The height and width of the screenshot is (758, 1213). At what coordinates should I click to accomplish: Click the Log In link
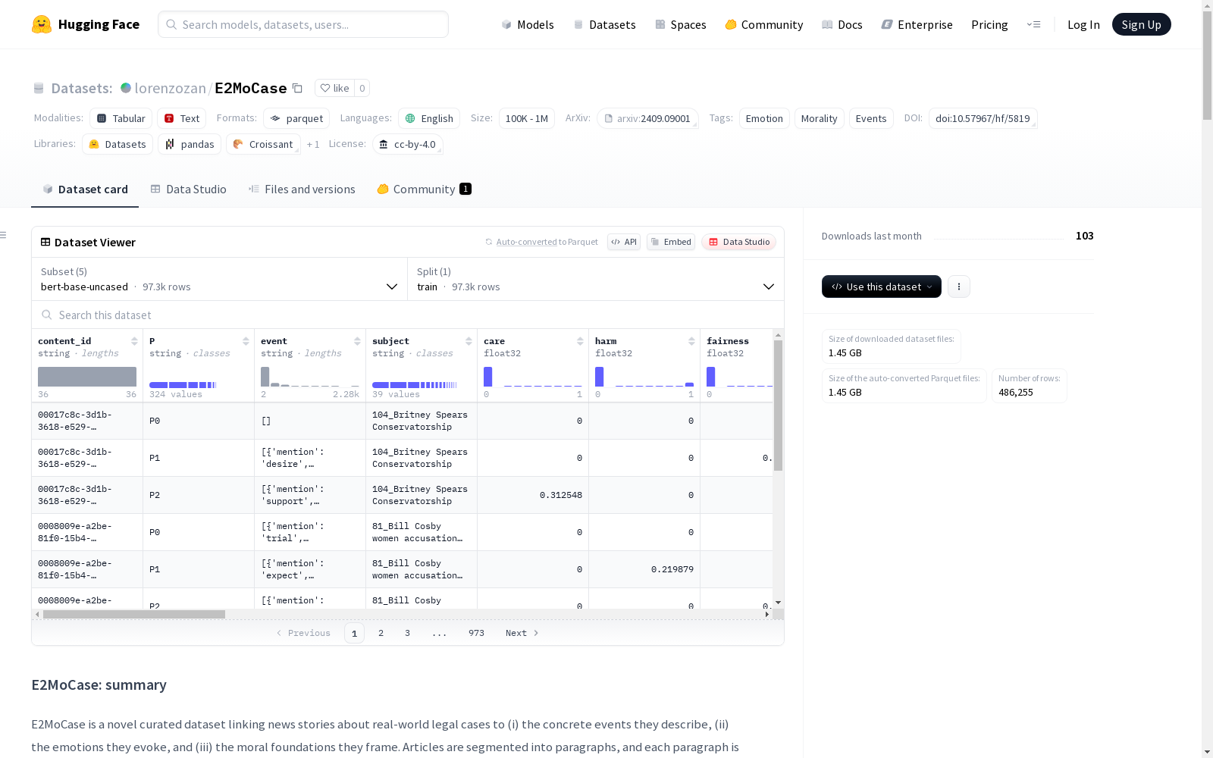coord(1083,24)
